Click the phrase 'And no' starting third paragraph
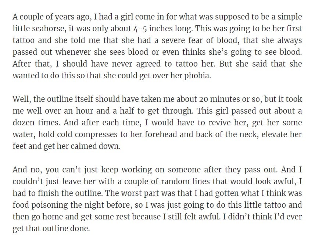 point(27,170)
